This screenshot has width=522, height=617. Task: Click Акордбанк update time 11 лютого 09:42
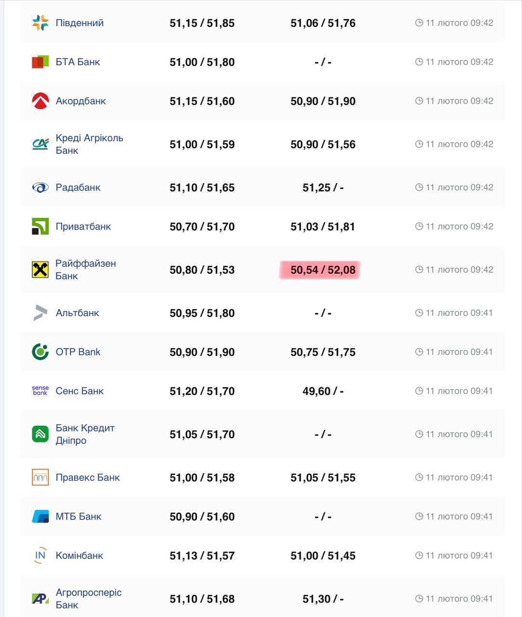tap(459, 101)
